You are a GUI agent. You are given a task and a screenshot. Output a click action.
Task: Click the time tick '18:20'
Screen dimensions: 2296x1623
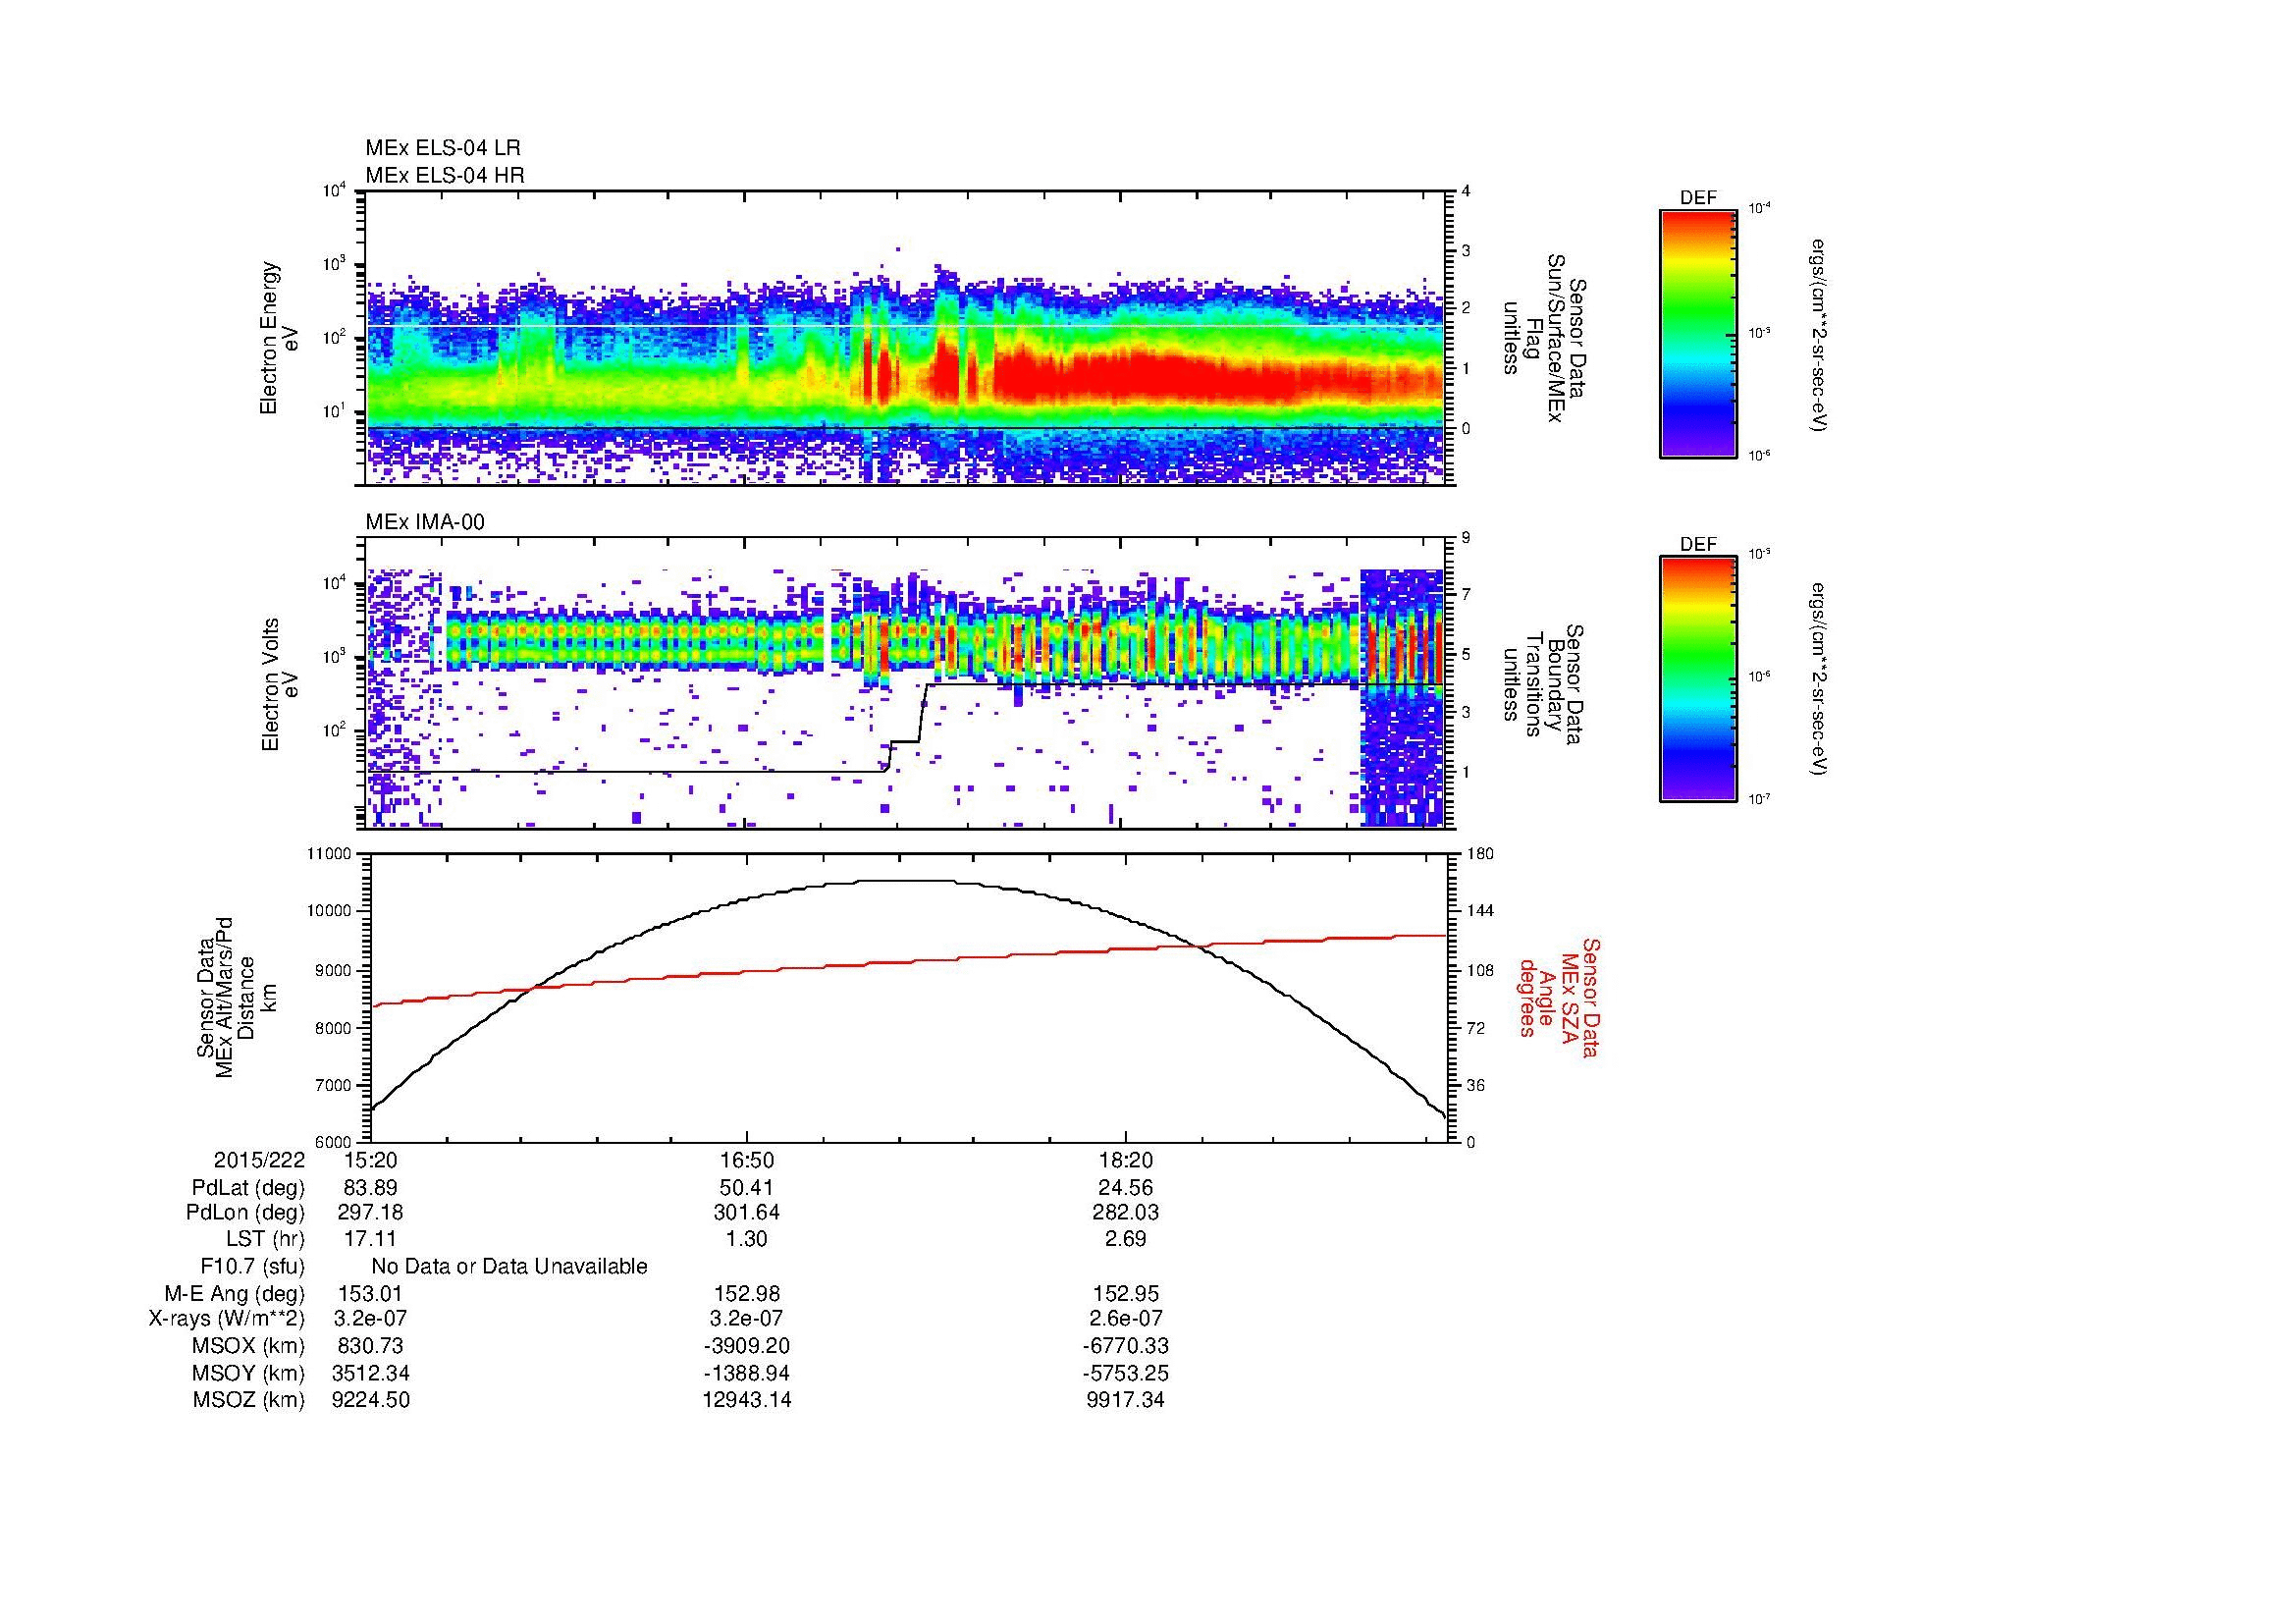[x=1126, y=1160]
